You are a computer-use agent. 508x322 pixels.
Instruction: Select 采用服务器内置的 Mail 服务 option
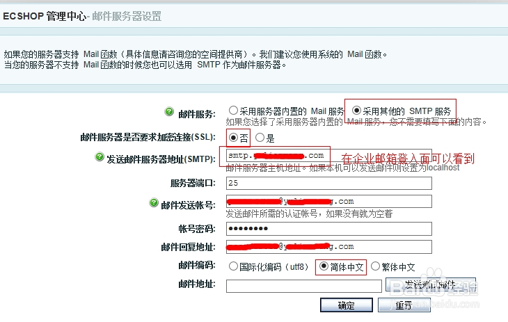coord(233,111)
